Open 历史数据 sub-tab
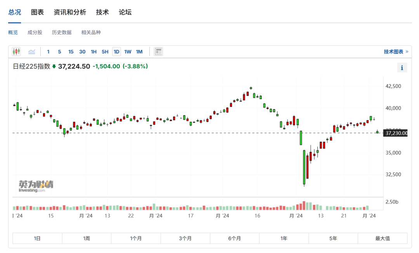This screenshot has width=419, height=253. pyautogui.click(x=62, y=33)
